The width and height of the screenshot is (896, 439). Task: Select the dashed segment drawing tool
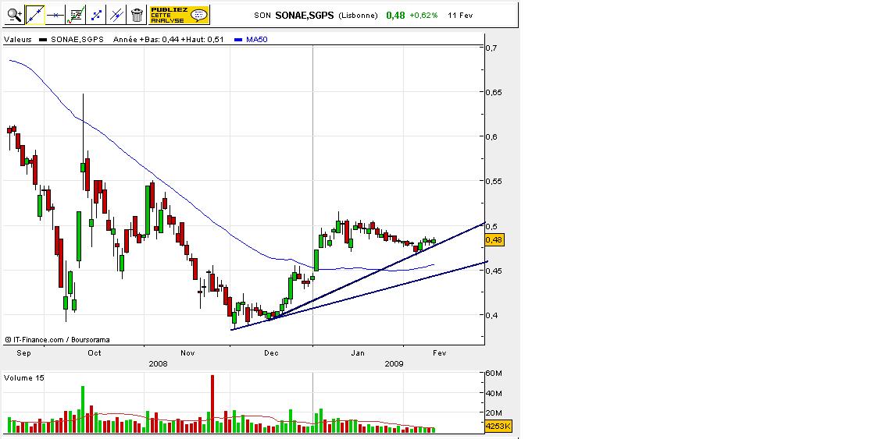pyautogui.click(x=96, y=15)
